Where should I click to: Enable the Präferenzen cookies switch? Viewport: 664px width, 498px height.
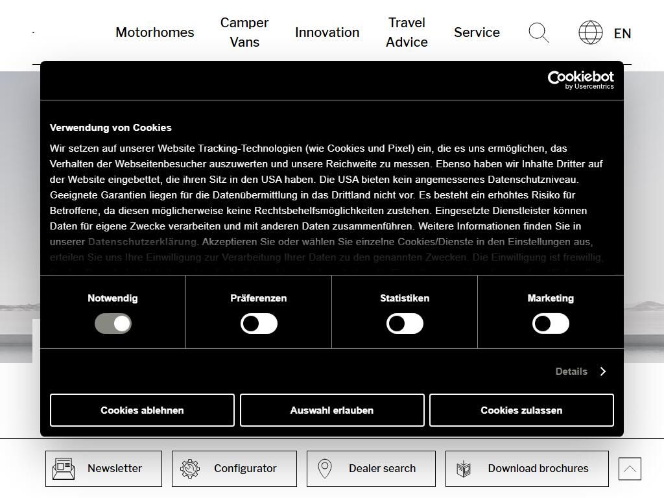[x=259, y=324]
